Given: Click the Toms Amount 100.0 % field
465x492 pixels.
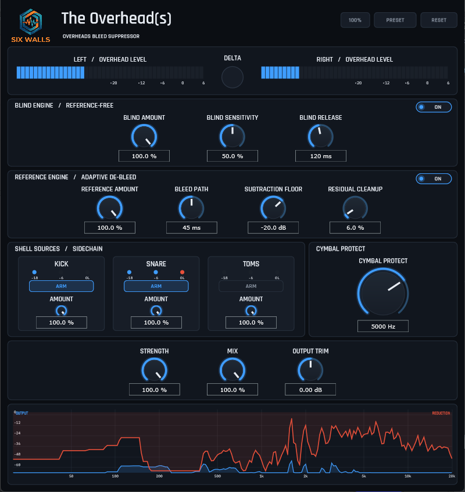Looking at the screenshot, I should coord(251,322).
